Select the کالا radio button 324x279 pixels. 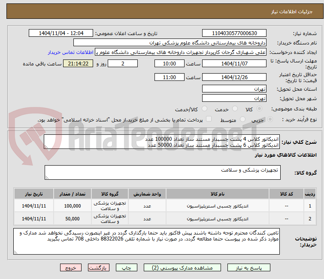(259, 109)
